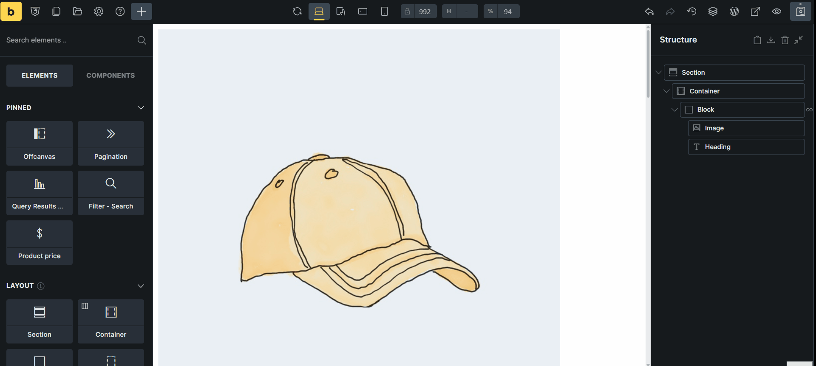Select Section in structure tree
The image size is (816, 366).
tap(734, 73)
